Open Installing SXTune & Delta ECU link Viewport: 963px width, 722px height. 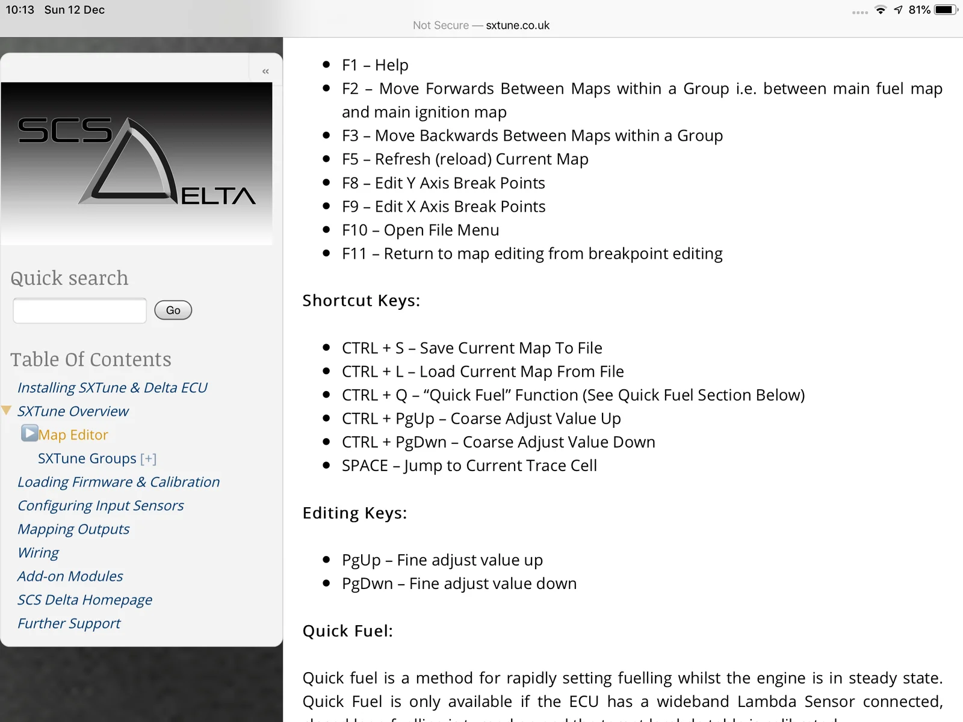112,388
